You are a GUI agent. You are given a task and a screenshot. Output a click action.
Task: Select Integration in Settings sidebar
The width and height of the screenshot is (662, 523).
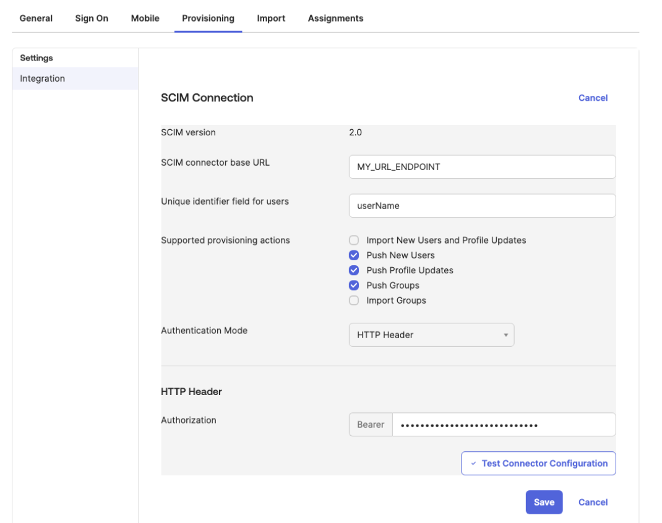click(x=43, y=79)
